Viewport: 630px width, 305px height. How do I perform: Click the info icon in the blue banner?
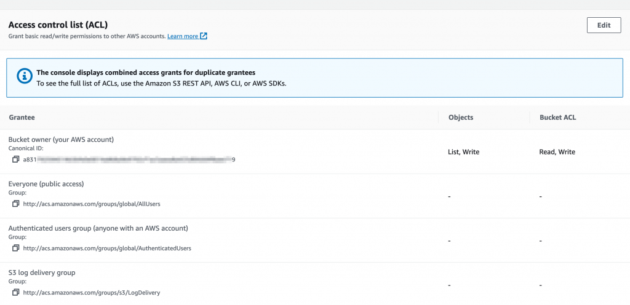(24, 77)
